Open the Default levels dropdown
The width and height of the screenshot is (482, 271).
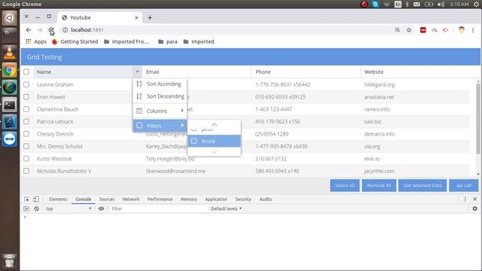(x=226, y=209)
